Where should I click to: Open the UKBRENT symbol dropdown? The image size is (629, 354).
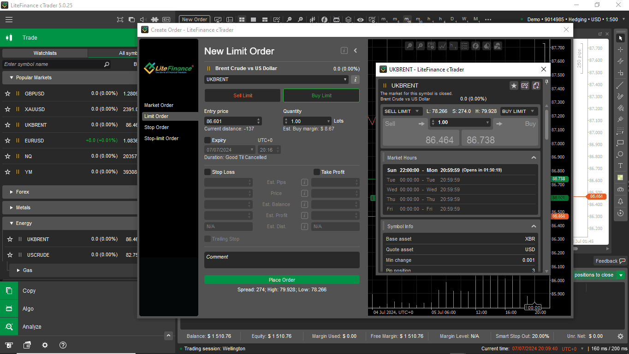point(276,79)
